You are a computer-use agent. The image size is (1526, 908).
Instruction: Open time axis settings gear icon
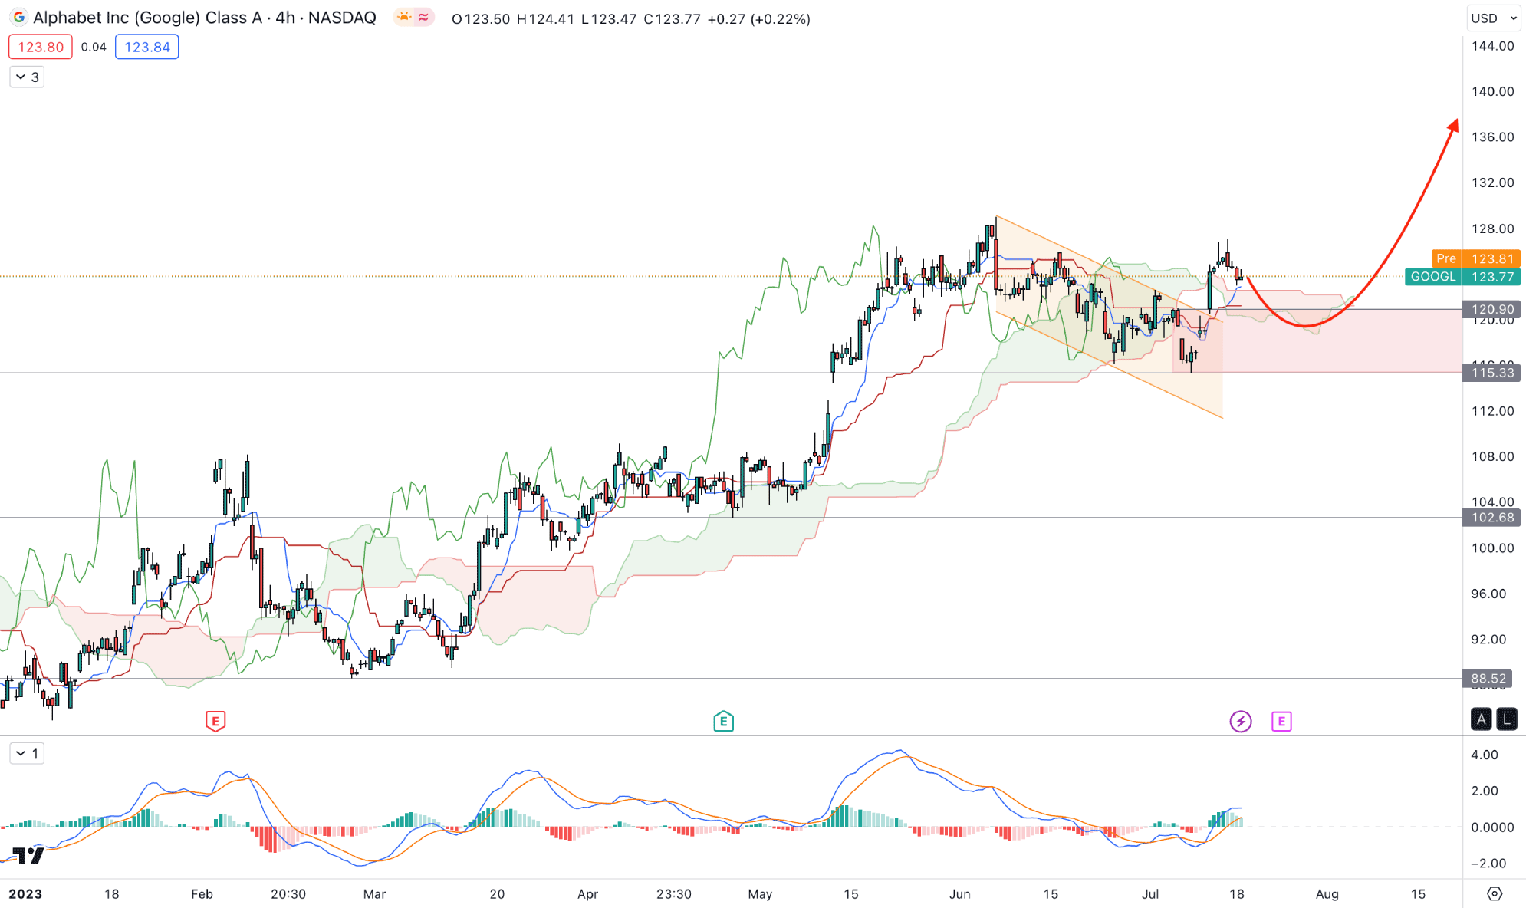(1495, 893)
